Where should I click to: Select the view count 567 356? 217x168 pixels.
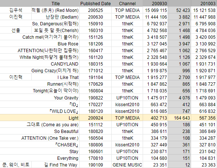pyautogui.click(x=207, y=118)
